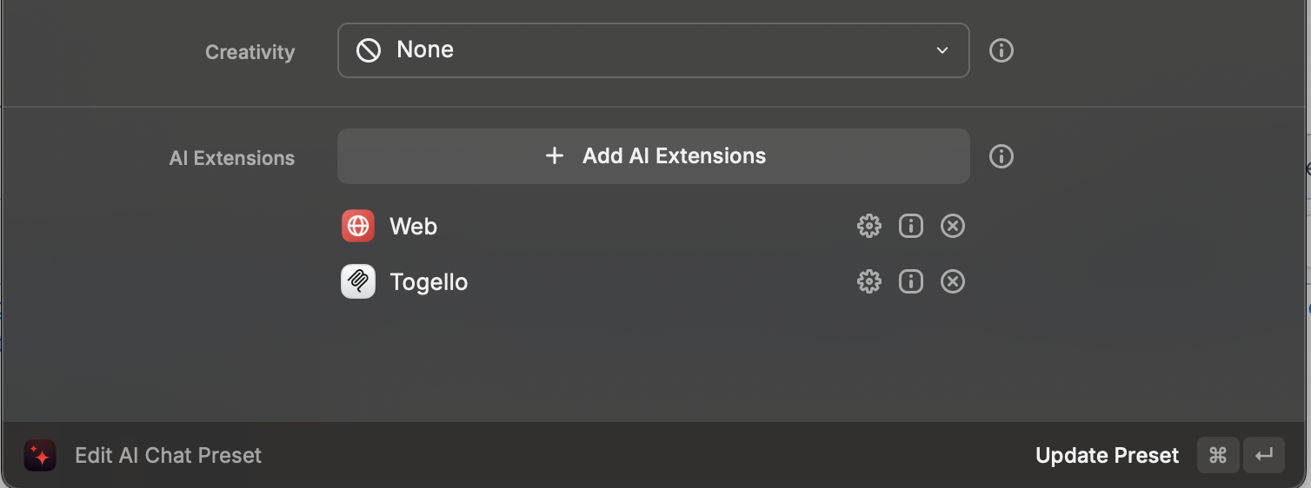
Task: Click the Togello paperclip extension icon
Action: coord(358,281)
